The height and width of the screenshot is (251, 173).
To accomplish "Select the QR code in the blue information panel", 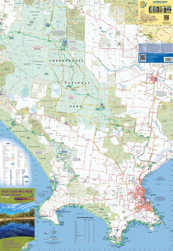I will point(142,58).
